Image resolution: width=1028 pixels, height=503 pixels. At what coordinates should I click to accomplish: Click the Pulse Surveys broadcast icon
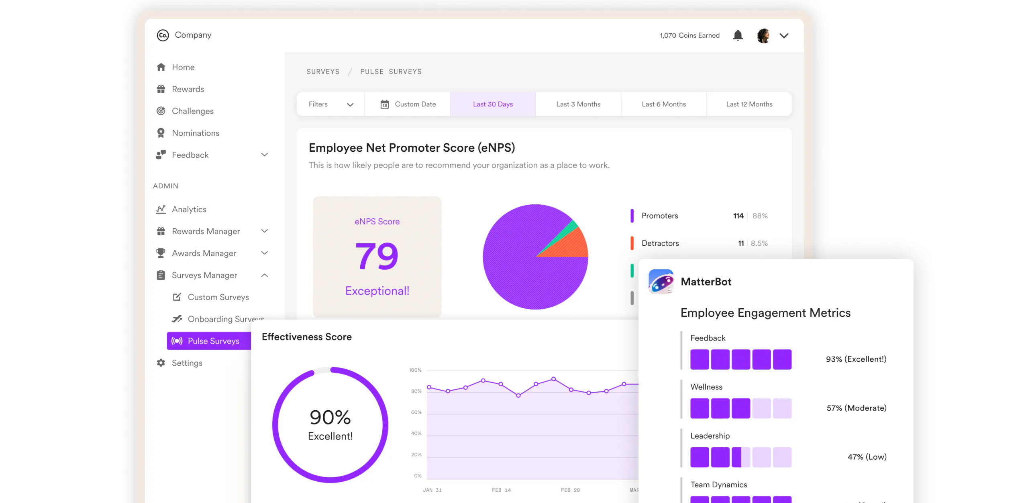click(x=177, y=341)
